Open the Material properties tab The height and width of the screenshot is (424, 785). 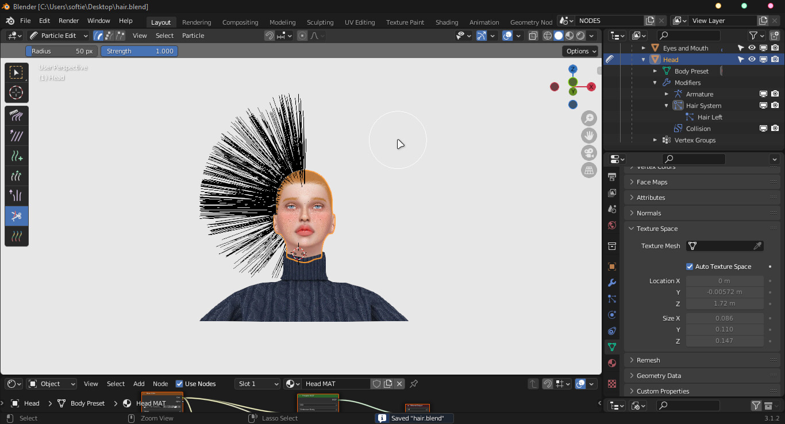612,363
